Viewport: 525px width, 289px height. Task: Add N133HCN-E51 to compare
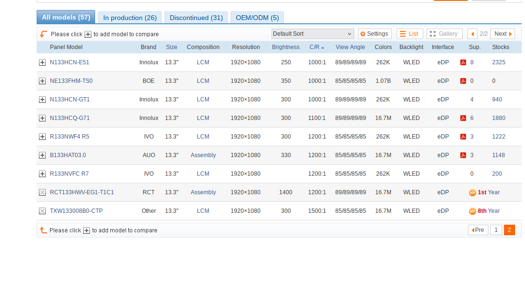point(42,62)
